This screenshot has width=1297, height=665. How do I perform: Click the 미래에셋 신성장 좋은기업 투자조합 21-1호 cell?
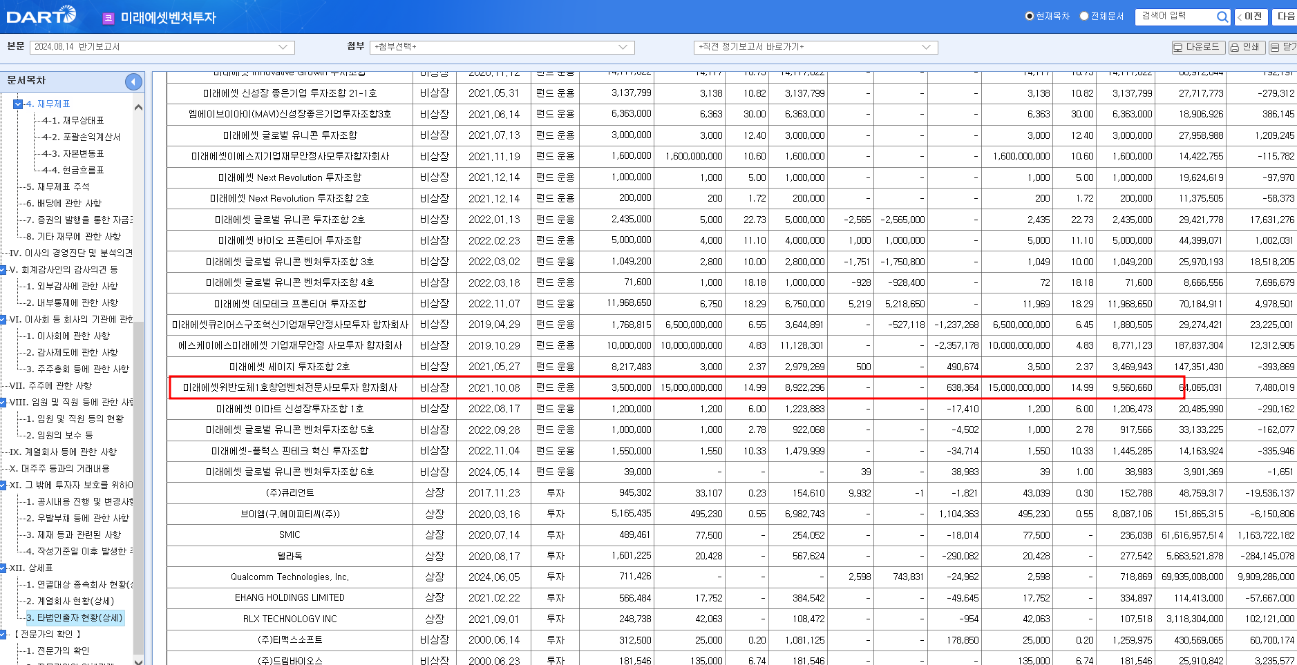(290, 93)
